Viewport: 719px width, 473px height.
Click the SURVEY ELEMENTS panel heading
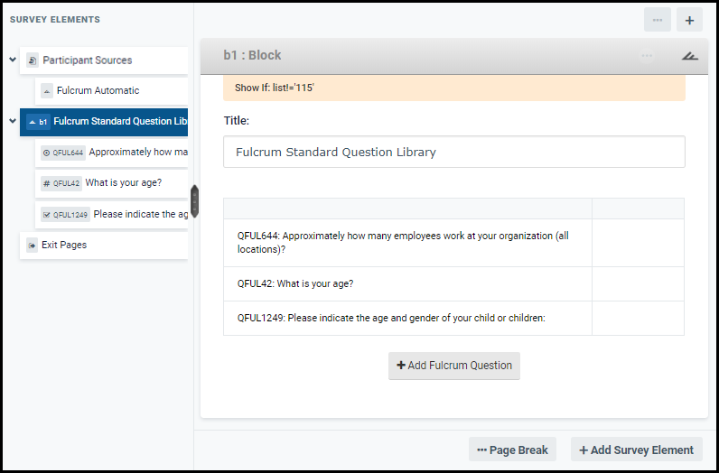tap(55, 20)
